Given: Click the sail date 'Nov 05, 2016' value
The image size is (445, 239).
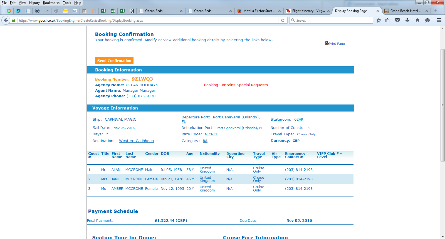Looking at the screenshot, I should pos(124,128).
